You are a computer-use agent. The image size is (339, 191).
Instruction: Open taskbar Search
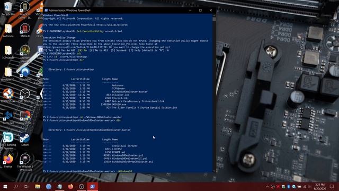point(16,186)
